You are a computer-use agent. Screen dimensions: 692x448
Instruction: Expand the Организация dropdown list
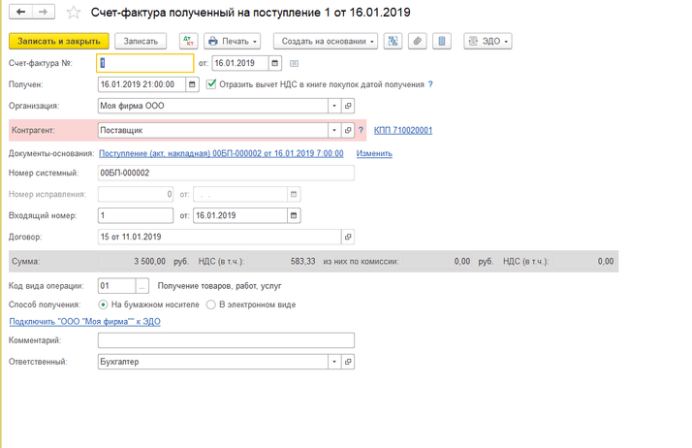tap(334, 106)
